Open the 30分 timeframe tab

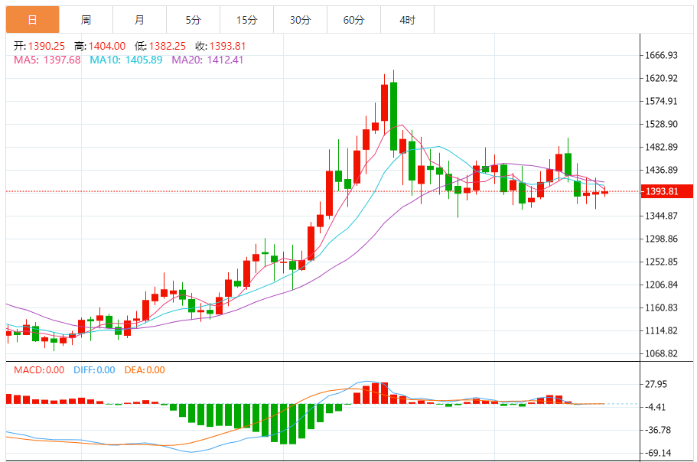(300, 20)
